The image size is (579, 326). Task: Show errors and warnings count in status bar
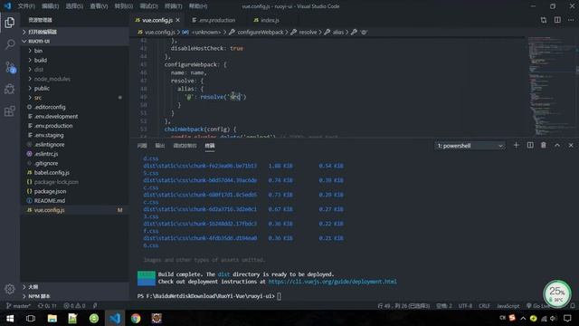(74, 306)
